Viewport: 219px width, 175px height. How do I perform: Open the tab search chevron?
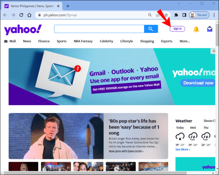[x=179, y=3]
